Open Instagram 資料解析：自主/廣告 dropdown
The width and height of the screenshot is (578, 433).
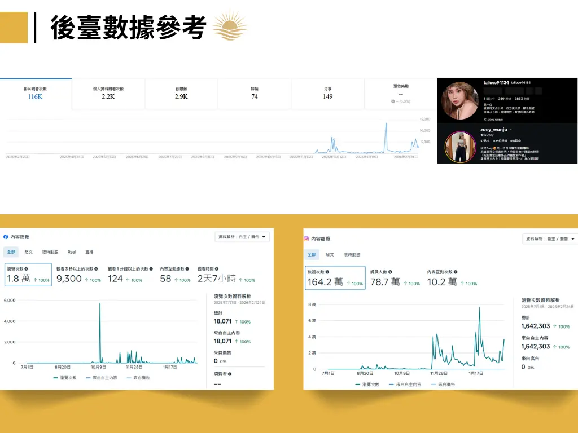550,238
